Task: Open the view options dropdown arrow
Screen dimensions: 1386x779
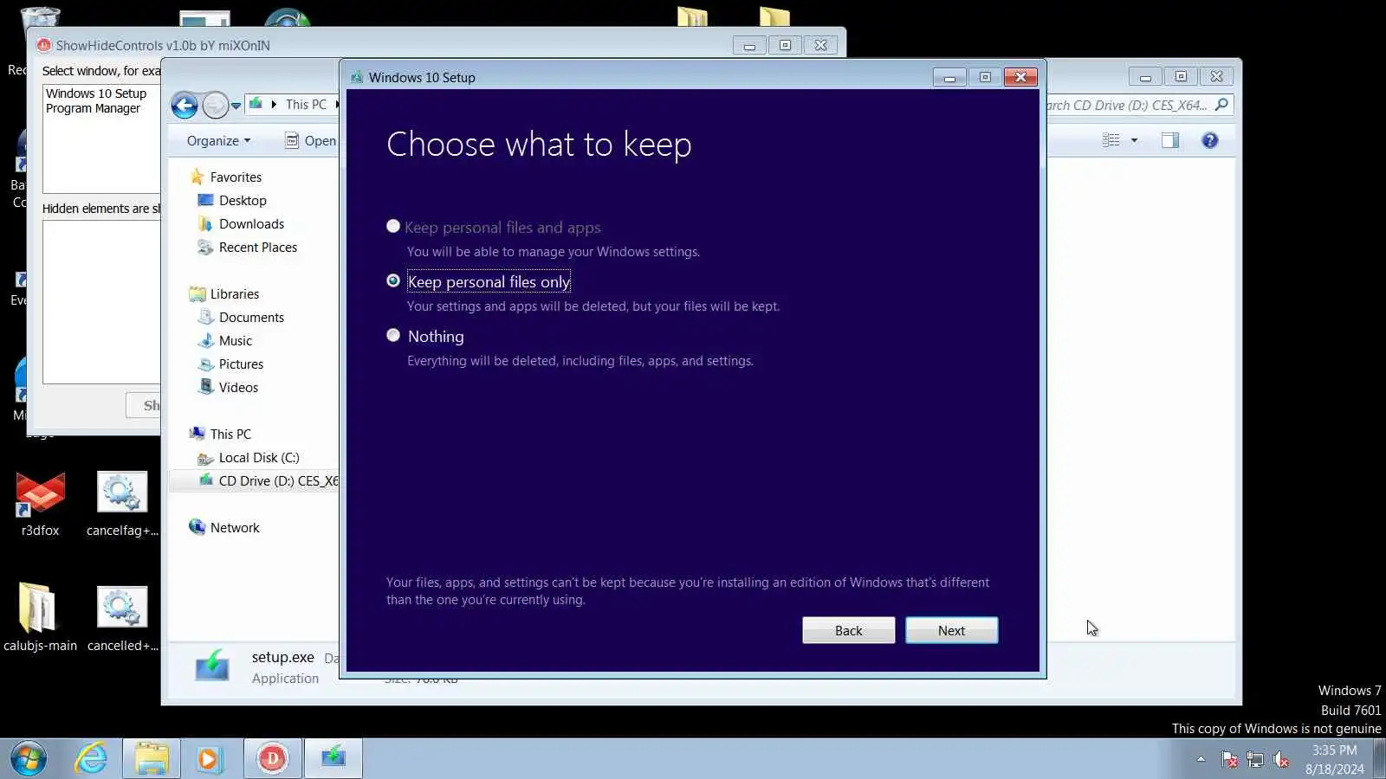Action: 1134,140
